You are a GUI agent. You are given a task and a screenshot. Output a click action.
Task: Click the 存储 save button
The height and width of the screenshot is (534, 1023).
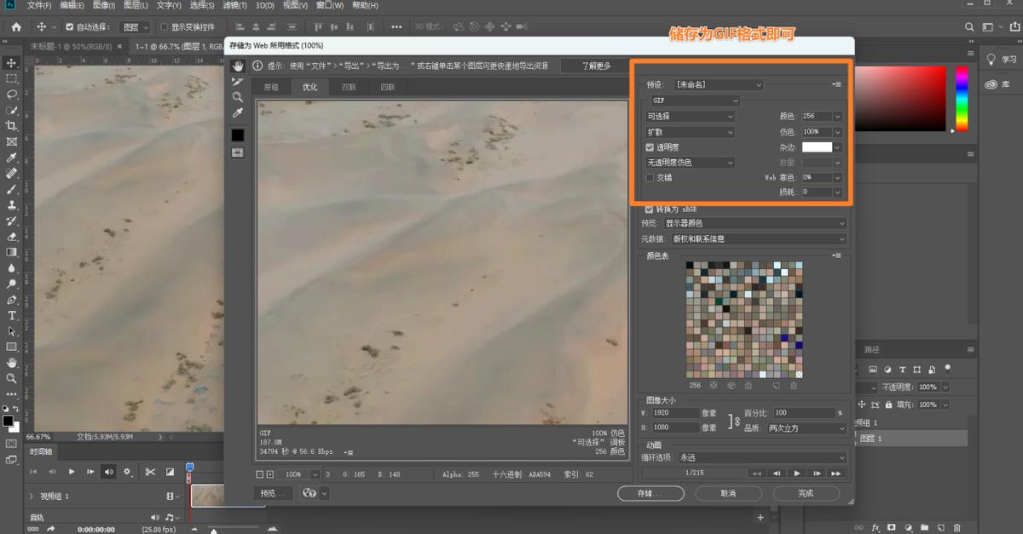[650, 493]
